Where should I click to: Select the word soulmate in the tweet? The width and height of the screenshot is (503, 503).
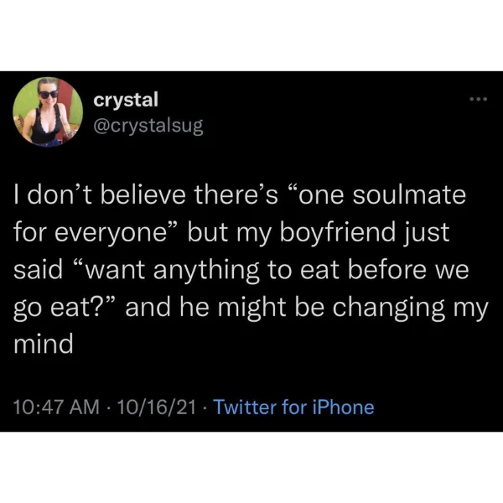point(409,195)
